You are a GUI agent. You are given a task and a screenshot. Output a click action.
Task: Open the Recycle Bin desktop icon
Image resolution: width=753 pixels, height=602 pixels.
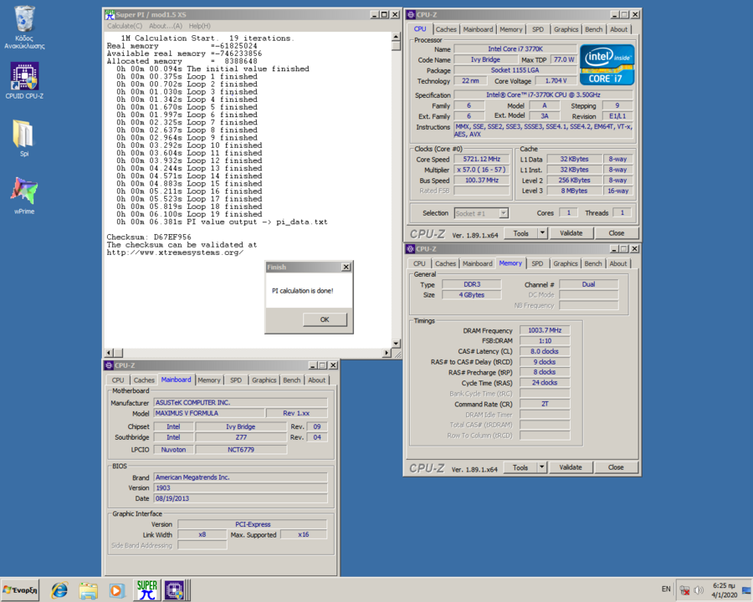tap(24, 28)
